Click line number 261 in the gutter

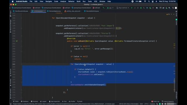pyautogui.click(x=14, y=64)
